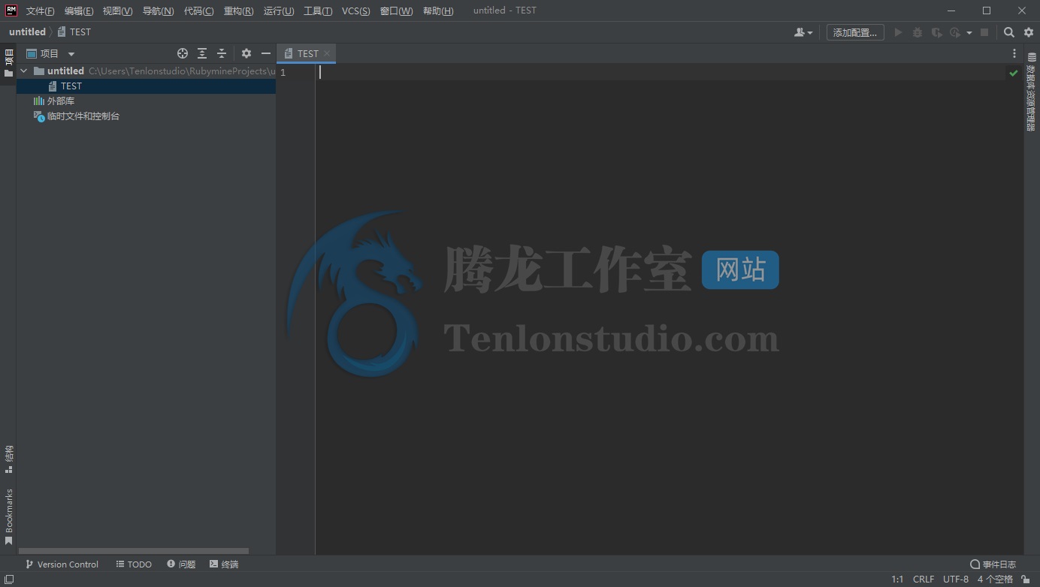Viewport: 1040px width, 587px height.
Task: Click untitled breadcrumb in navigation bar
Action: (27, 32)
